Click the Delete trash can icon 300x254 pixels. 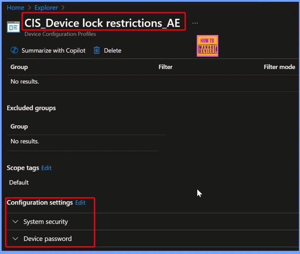pos(97,51)
